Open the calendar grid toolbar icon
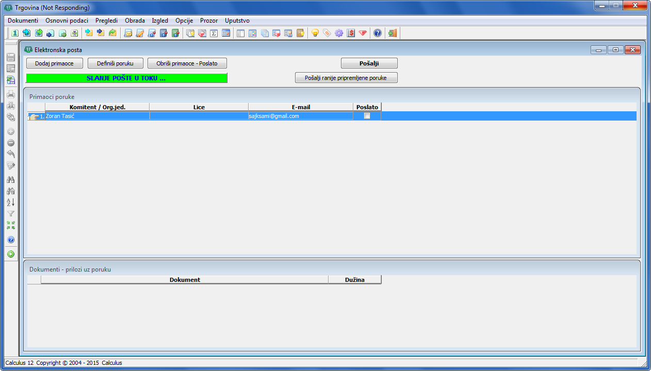Viewport: 651px width, 371px height. 225,33
